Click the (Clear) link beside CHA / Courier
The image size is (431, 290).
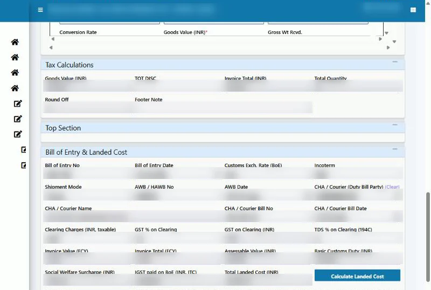(x=392, y=187)
